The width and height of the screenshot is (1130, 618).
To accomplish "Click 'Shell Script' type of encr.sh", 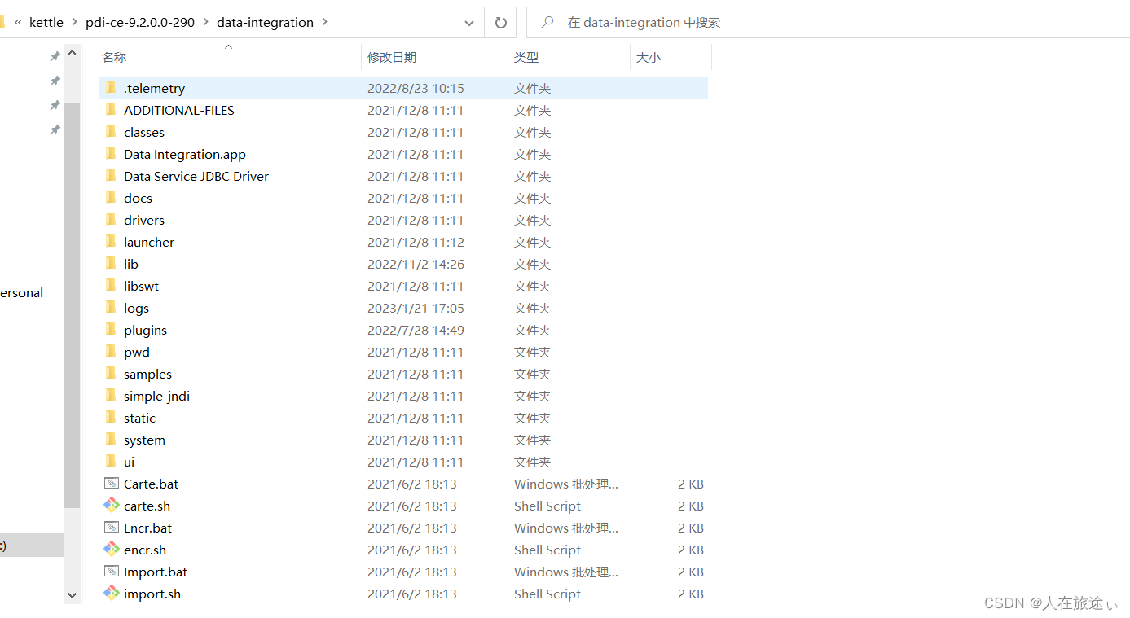I will click(547, 550).
